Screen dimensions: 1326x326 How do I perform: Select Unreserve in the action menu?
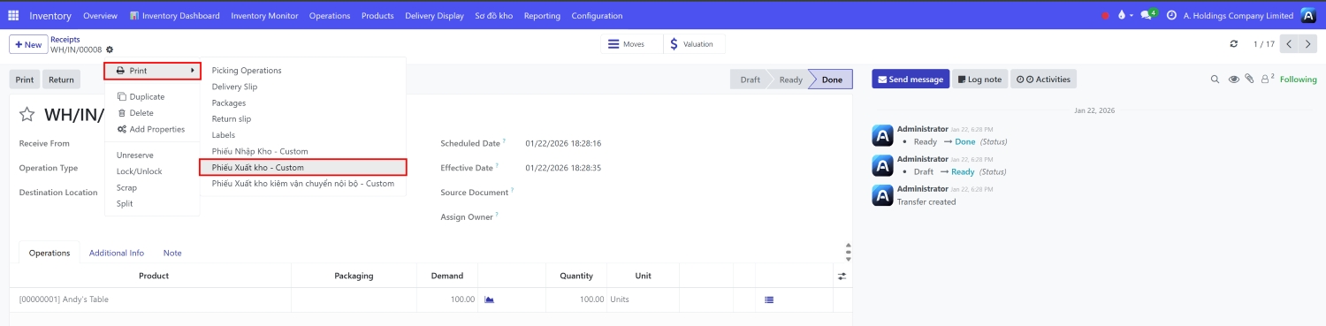153,155
